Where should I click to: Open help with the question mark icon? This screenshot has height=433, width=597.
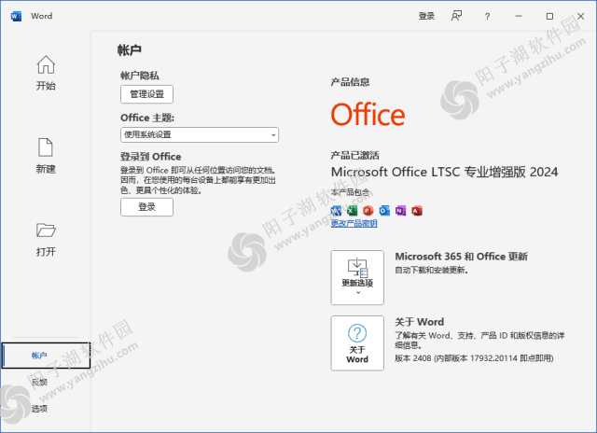(487, 17)
